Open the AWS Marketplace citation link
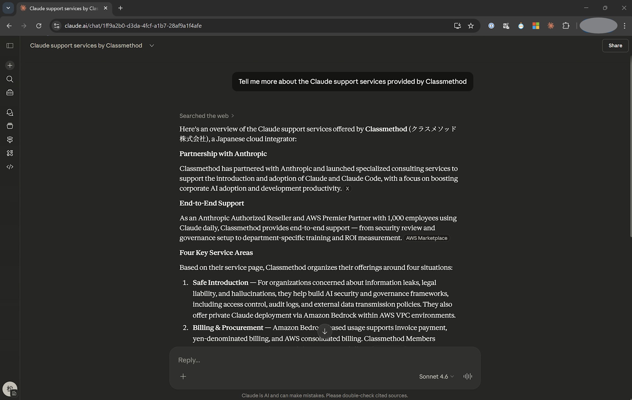The height and width of the screenshot is (400, 632). (426, 238)
